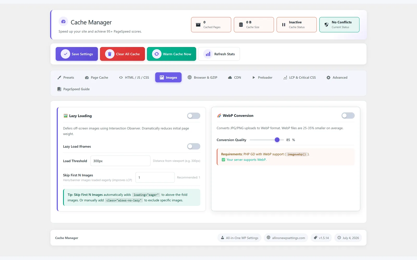Viewport: 417px width, 260px height.
Task: Click the Cache Size database stack icon
Action: pos(241,25)
